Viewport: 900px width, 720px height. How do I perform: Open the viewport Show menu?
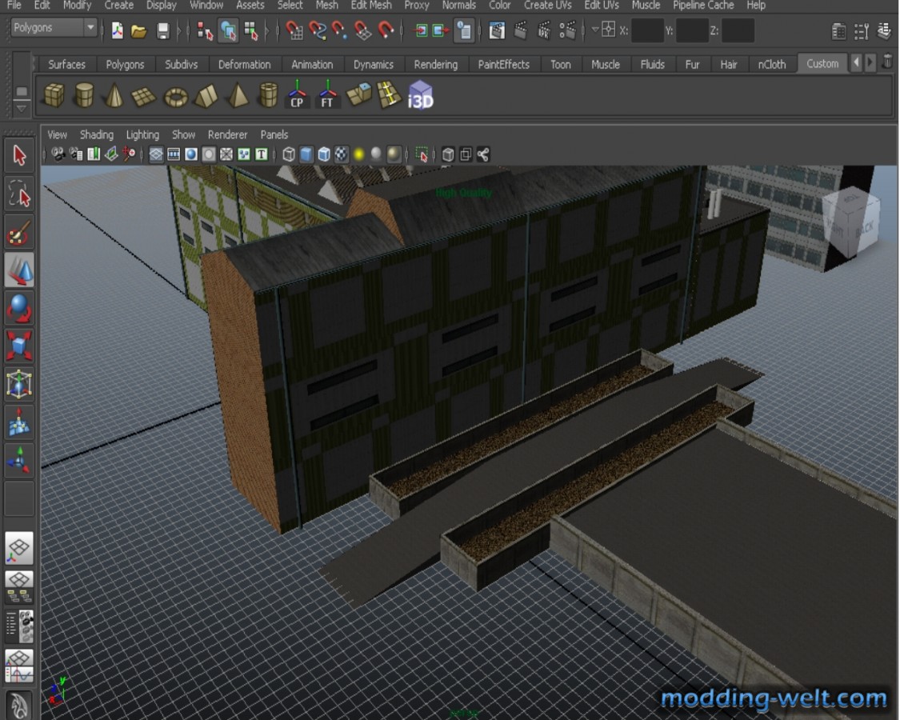click(x=184, y=134)
